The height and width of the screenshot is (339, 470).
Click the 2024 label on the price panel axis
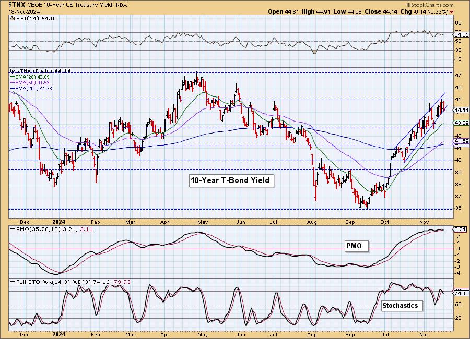pos(58,222)
